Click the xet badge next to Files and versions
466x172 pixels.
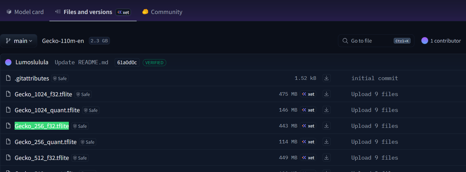coord(123,12)
